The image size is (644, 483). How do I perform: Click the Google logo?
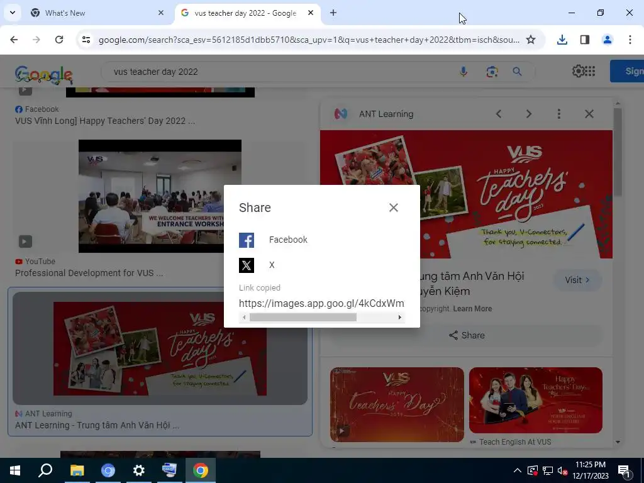(44, 75)
